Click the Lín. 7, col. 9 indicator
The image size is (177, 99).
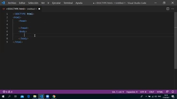[118, 92]
